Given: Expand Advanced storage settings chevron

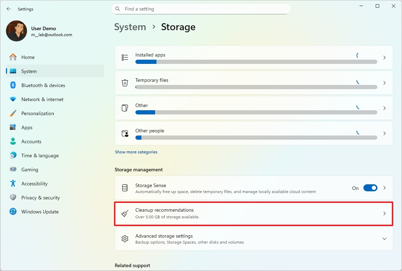Looking at the screenshot, I should (384, 239).
